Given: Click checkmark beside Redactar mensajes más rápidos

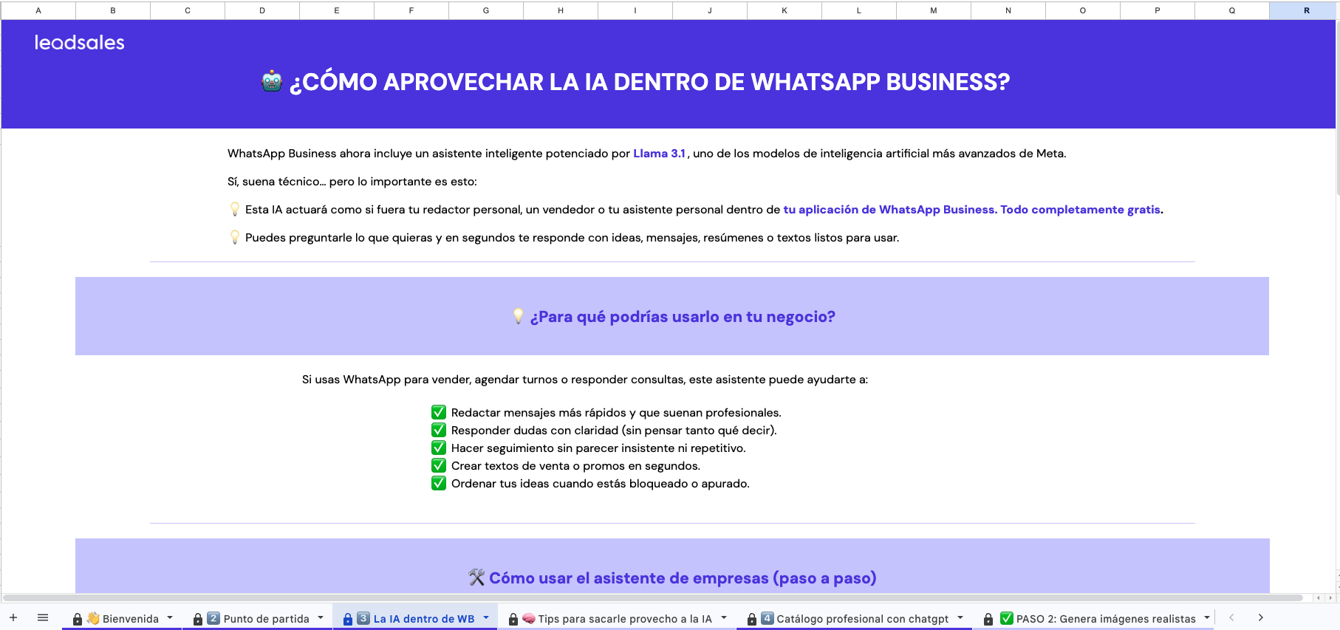Looking at the screenshot, I should [x=439, y=412].
